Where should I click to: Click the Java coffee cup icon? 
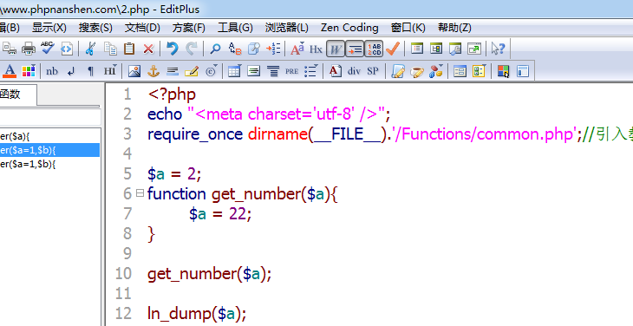point(416,72)
